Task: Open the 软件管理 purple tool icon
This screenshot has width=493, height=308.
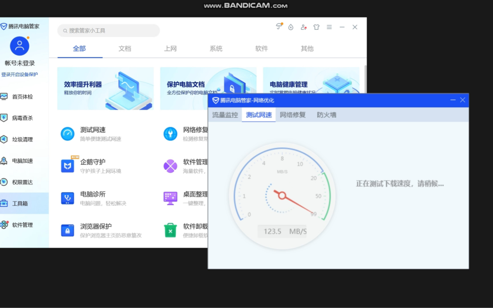Action: click(170, 166)
